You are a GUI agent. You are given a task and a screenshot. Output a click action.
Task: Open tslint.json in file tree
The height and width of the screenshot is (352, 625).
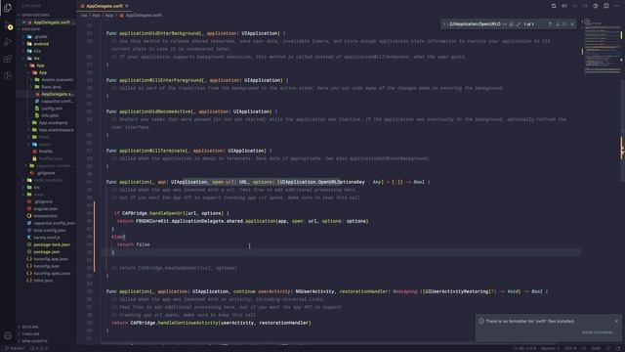[x=43, y=281]
